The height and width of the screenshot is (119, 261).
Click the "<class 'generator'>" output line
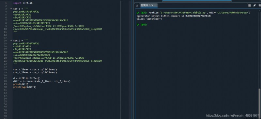click(149, 19)
